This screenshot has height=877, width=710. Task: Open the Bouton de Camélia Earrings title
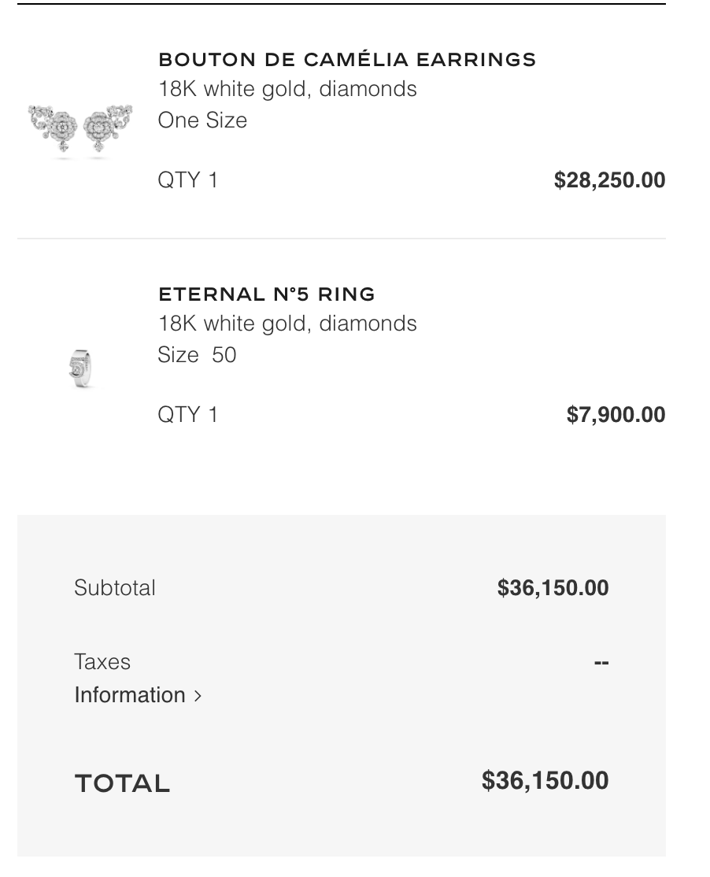pos(346,60)
